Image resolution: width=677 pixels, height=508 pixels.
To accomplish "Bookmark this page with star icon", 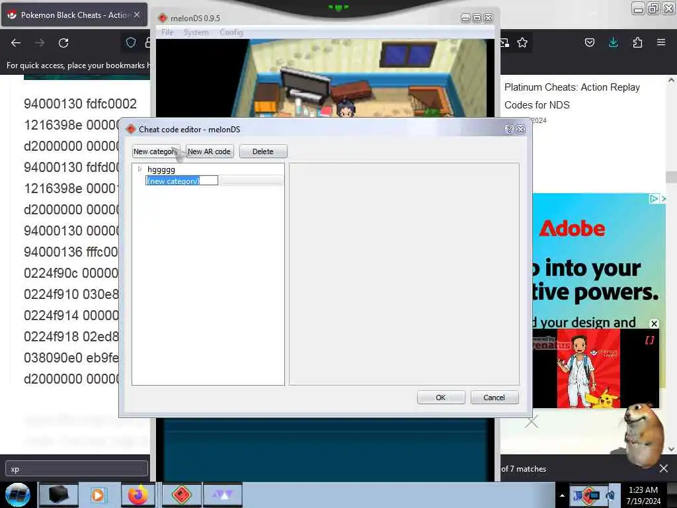I will (522, 42).
